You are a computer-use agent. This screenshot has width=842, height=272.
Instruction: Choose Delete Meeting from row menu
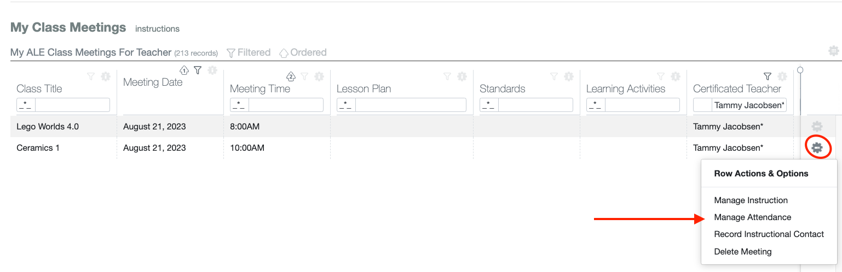[742, 252]
